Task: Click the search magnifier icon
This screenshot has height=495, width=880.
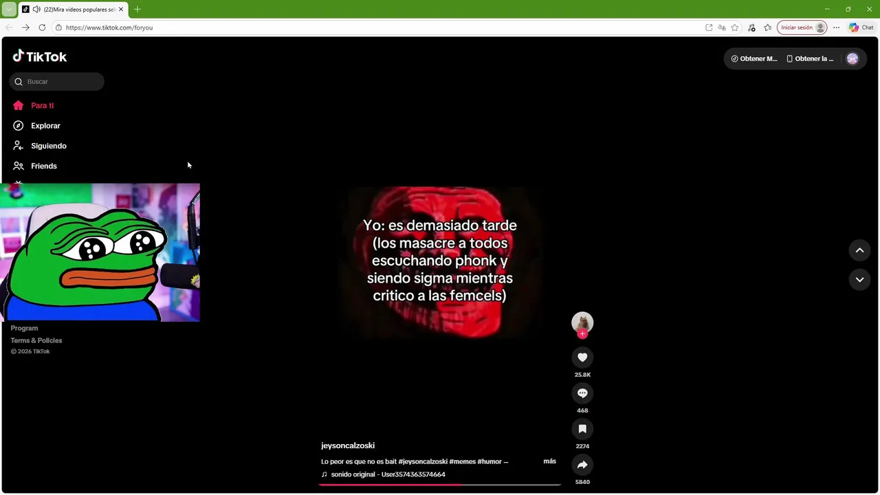Action: click(x=19, y=82)
